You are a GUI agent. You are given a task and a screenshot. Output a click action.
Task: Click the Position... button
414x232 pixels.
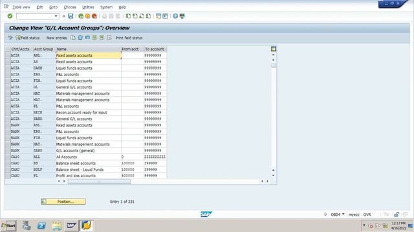pyautogui.click(x=63, y=202)
